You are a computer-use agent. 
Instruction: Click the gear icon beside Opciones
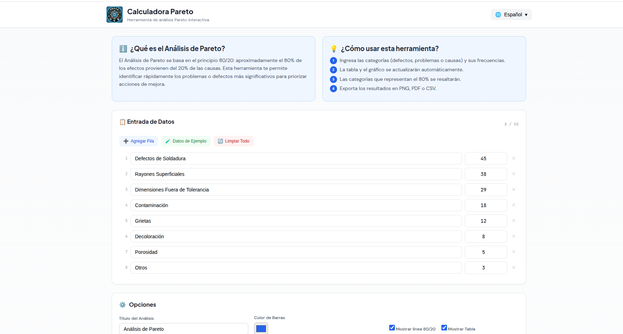point(122,305)
